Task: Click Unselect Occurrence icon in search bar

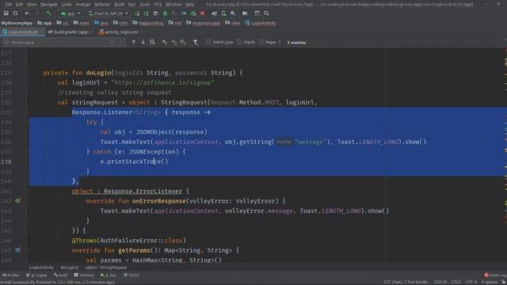Action: pos(174,42)
